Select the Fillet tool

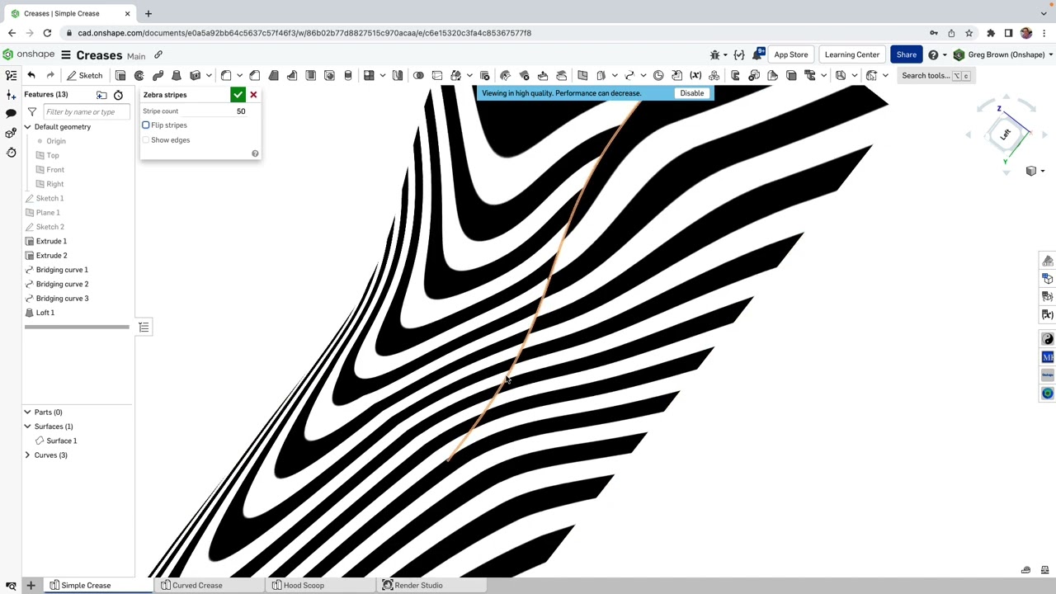click(226, 75)
